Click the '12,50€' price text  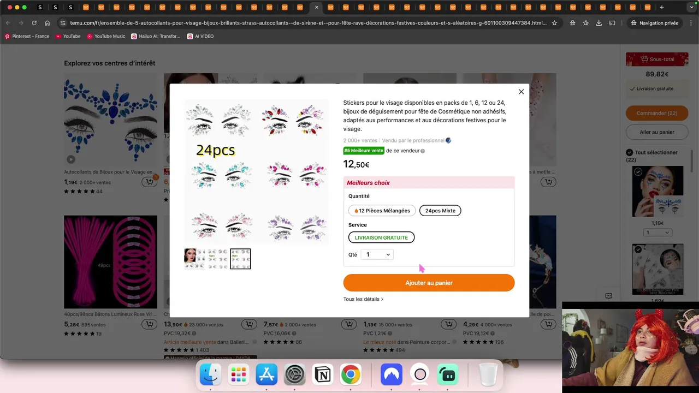tap(356, 164)
